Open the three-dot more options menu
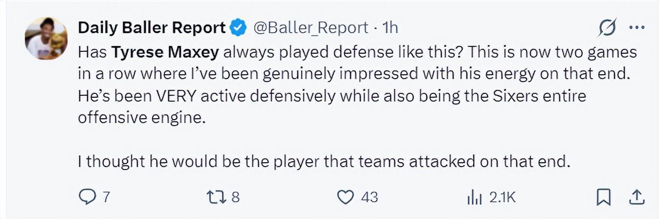The image size is (659, 219). 637,28
